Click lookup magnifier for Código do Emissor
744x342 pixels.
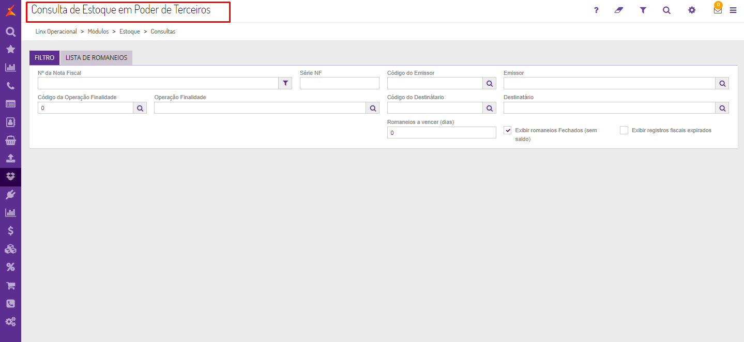tap(489, 83)
